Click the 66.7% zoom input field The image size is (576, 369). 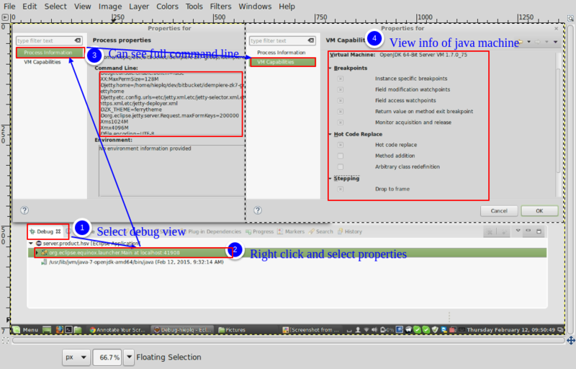(109, 357)
